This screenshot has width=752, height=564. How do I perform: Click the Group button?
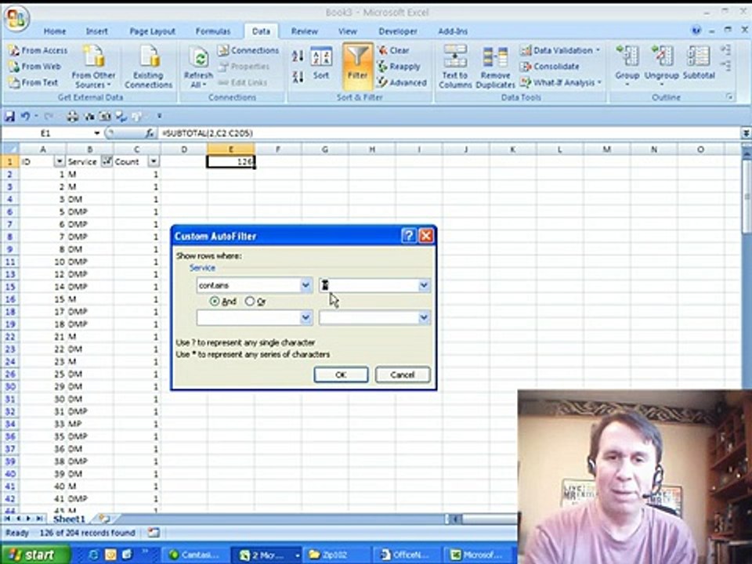pos(627,66)
